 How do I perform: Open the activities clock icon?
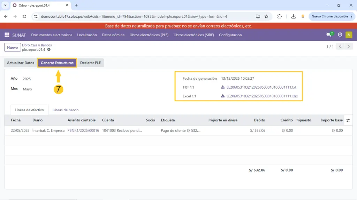point(340,35)
